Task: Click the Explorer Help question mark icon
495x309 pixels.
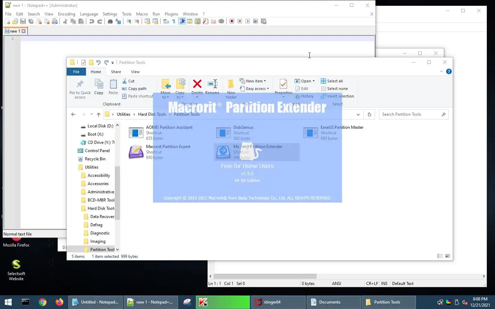Action: [449, 71]
